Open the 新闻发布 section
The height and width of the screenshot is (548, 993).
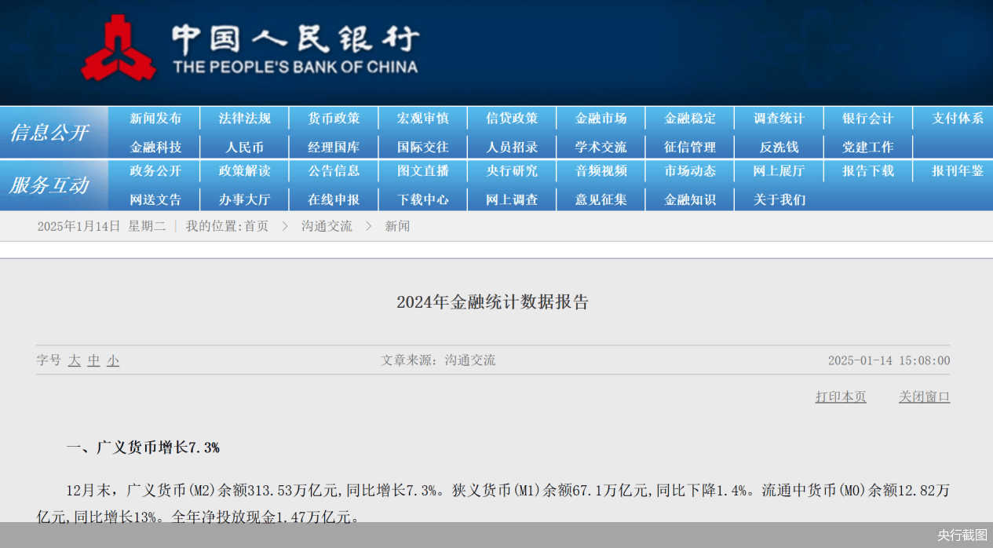155,118
